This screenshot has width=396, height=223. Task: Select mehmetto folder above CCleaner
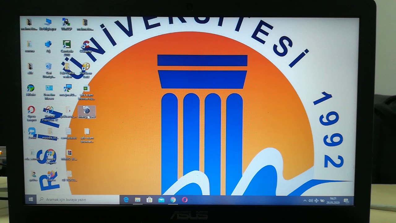(x=85, y=24)
